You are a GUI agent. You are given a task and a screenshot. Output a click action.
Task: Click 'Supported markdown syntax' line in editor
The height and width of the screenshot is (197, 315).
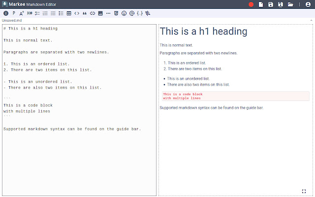pos(72,129)
